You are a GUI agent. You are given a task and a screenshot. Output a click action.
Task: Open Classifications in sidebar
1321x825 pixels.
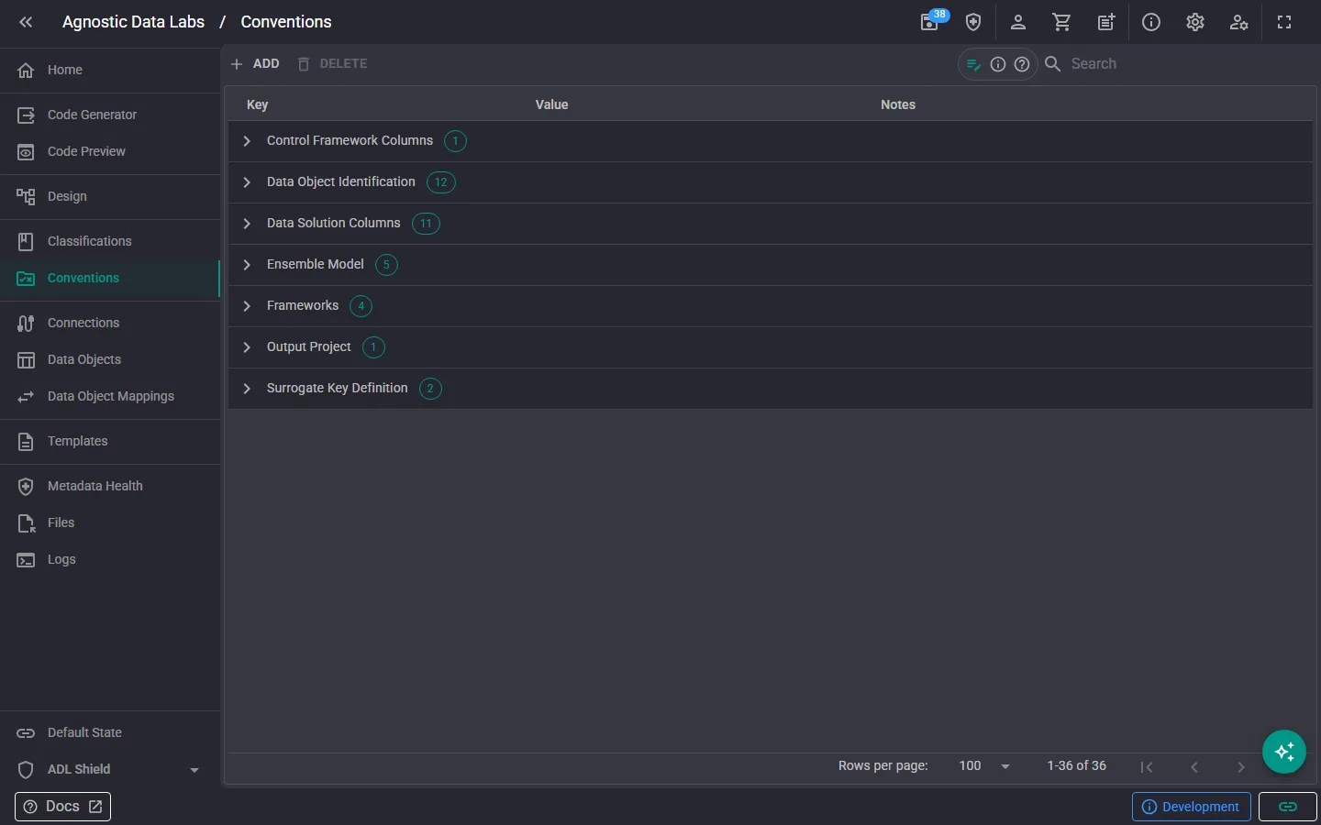pos(110,241)
